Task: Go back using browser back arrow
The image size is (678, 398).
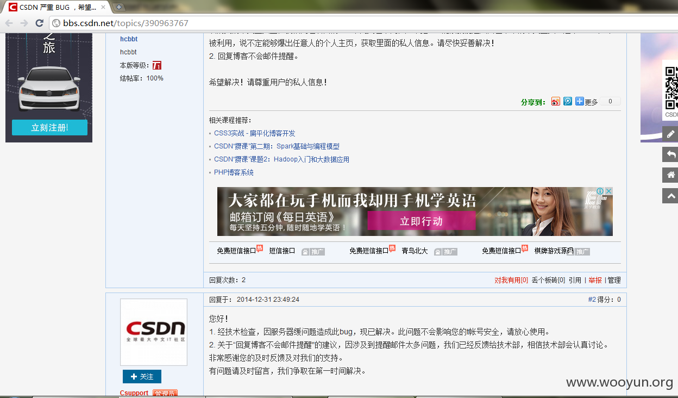Action: point(9,23)
